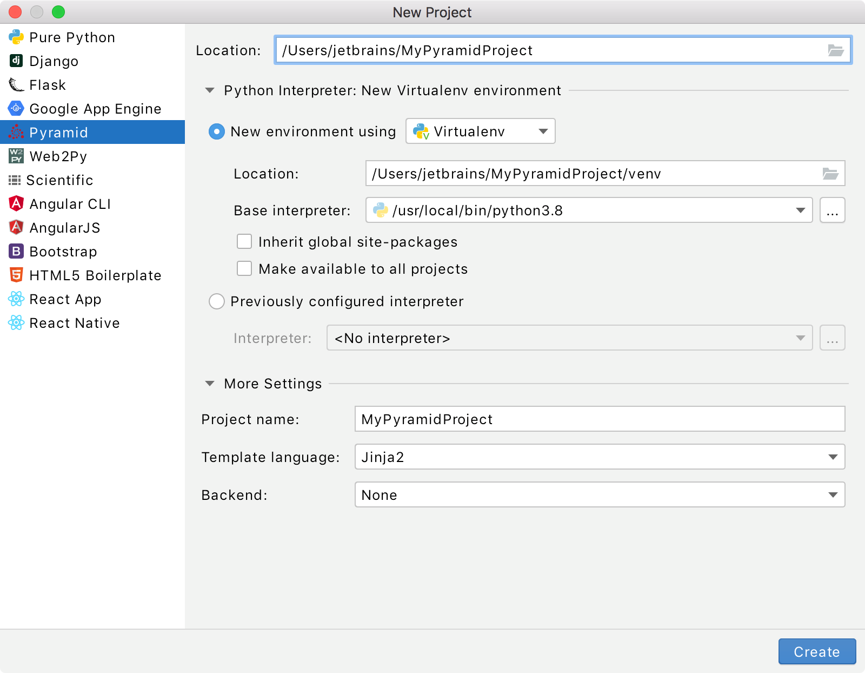Click the Project name text field
Screen dimensions: 865x673
[x=599, y=419]
